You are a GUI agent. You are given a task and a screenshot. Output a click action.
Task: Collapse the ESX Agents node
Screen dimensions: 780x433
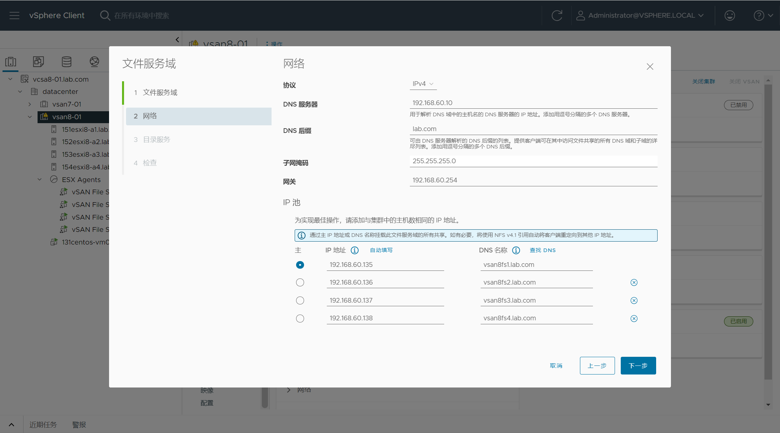pyautogui.click(x=40, y=179)
